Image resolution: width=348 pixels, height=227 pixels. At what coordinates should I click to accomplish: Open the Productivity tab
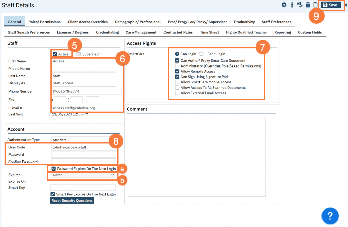point(244,22)
